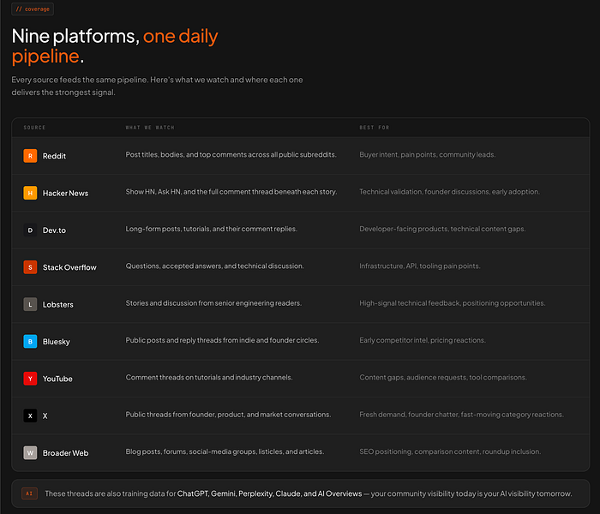Click the red YouTube Y icon
This screenshot has height=514, width=600.
(x=30, y=379)
